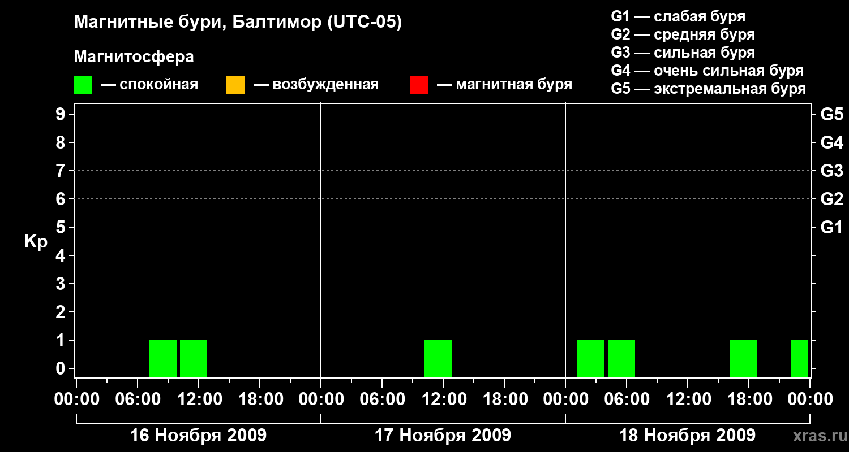This screenshot has width=849, height=452.
Task: Click the last green bar on 18 Ноября
Action: [x=800, y=358]
